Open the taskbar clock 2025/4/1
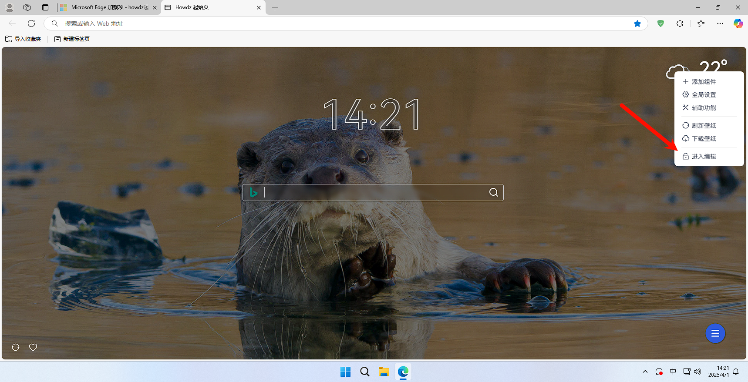The image size is (748, 382). pyautogui.click(x=718, y=372)
